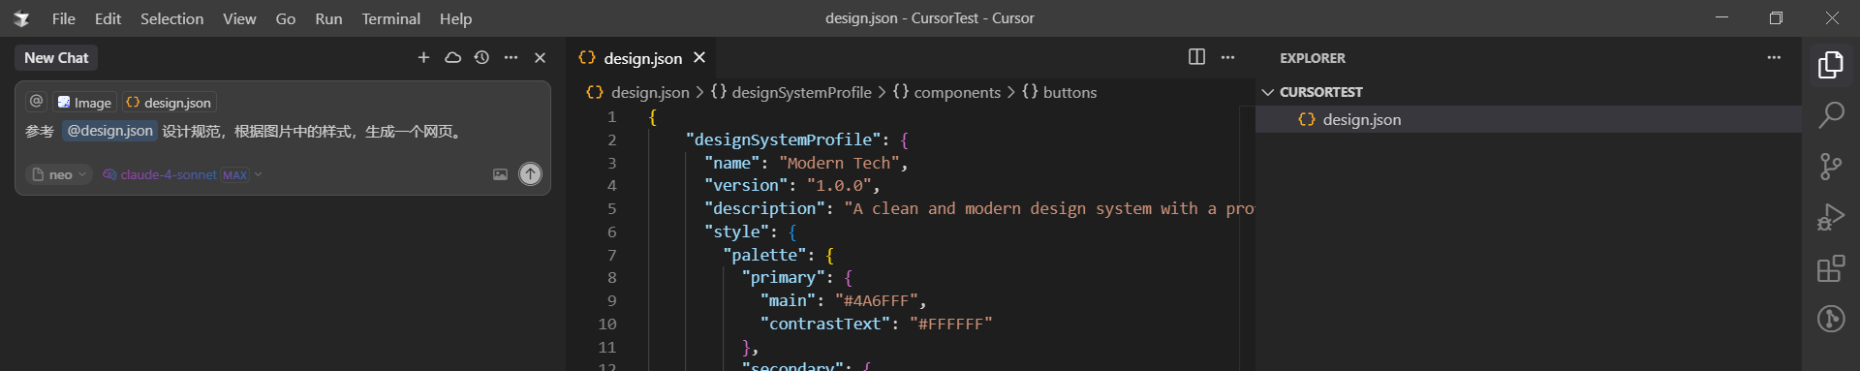1860x371 pixels.
Task: Click the @ add context button
Action: (37, 102)
